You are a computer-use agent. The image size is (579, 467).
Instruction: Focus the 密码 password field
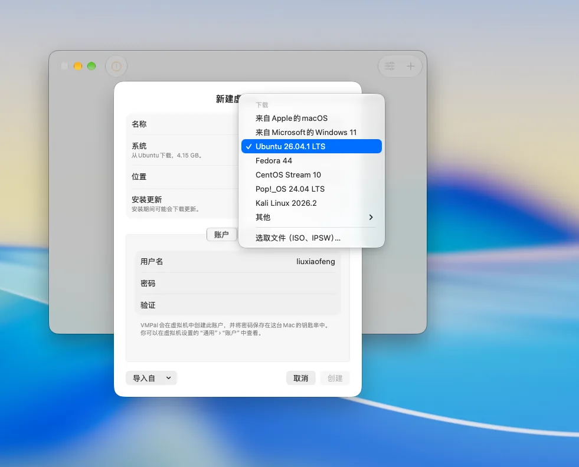point(237,283)
